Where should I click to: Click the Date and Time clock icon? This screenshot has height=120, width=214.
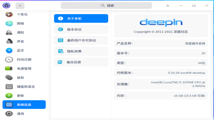coord(9,60)
